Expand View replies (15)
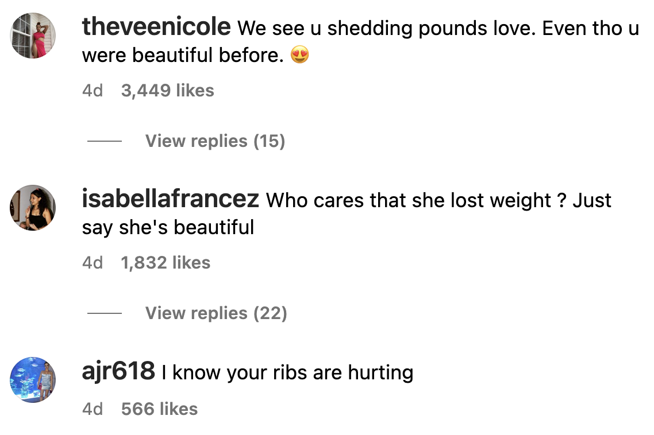This screenshot has width=654, height=435. coord(215,141)
